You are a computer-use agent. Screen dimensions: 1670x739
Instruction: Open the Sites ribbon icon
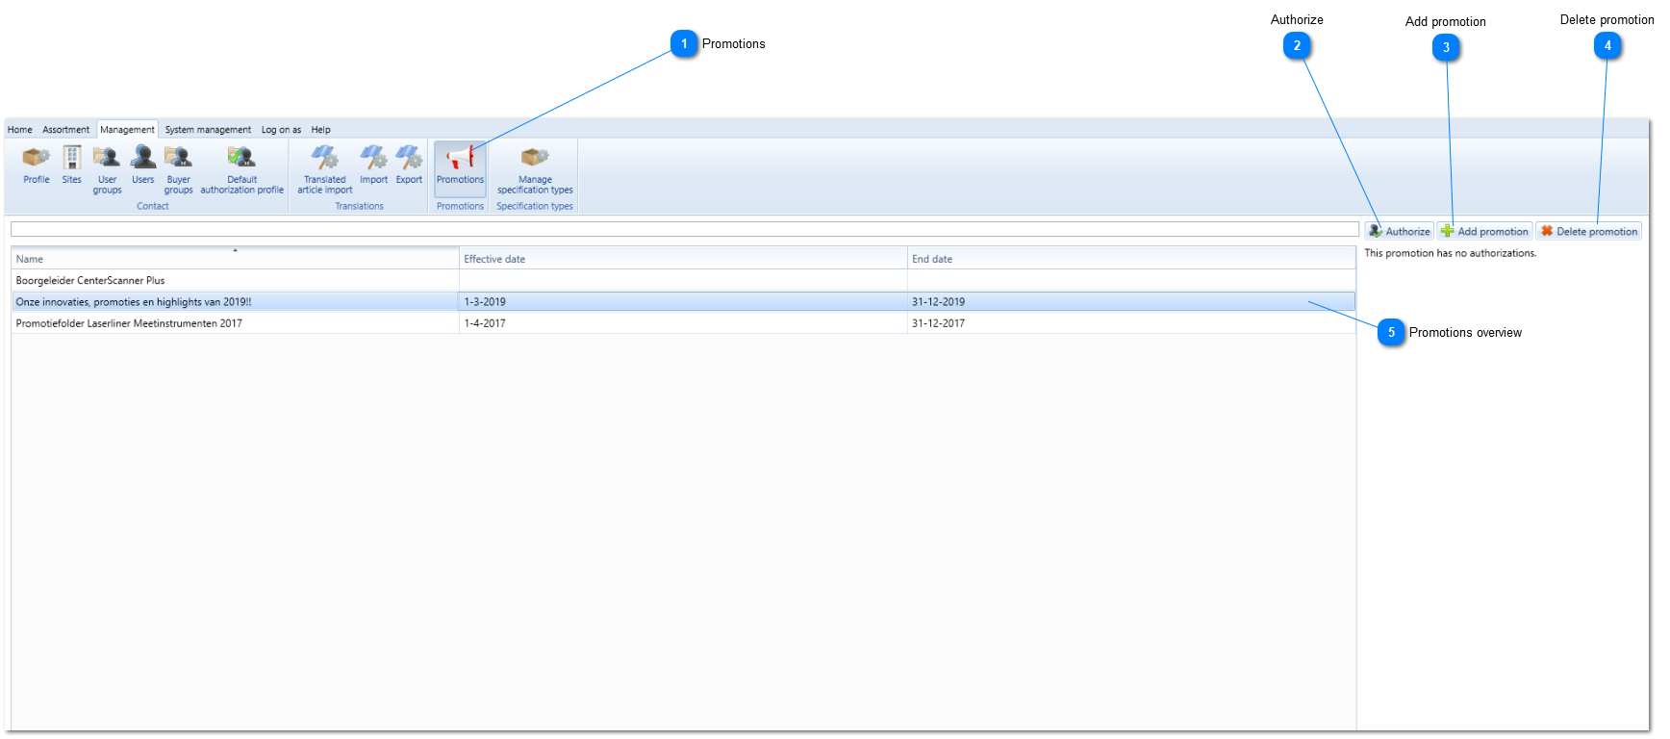(72, 165)
